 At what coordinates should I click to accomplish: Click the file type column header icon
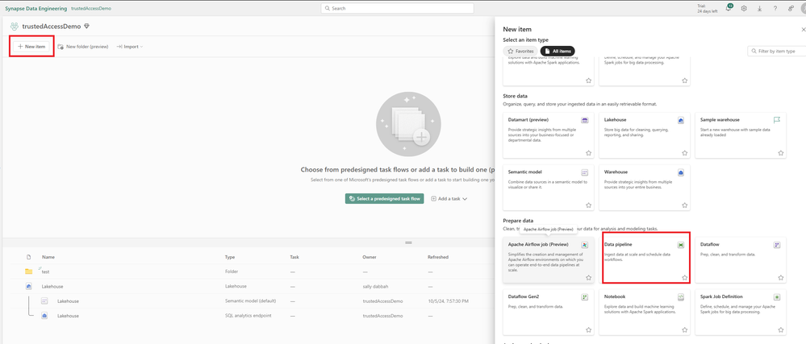click(29, 257)
